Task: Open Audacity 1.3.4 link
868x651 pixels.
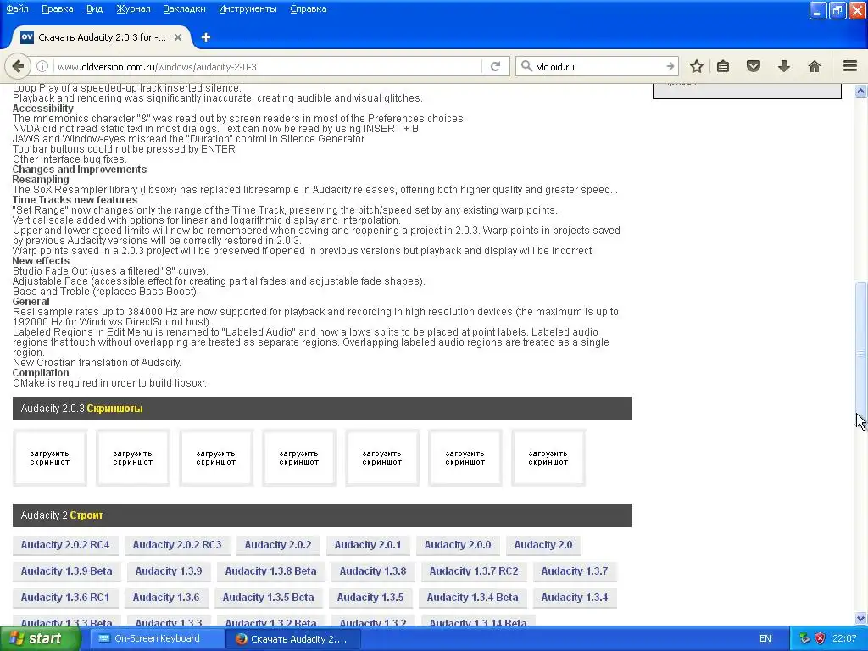Action: click(575, 598)
